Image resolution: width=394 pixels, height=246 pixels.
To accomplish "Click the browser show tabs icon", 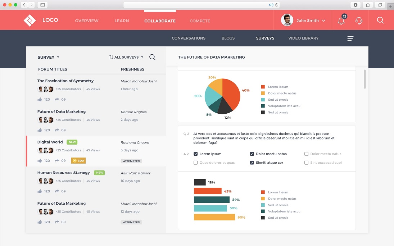I will [x=380, y=5].
